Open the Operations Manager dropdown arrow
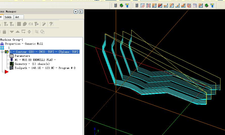 76,12
